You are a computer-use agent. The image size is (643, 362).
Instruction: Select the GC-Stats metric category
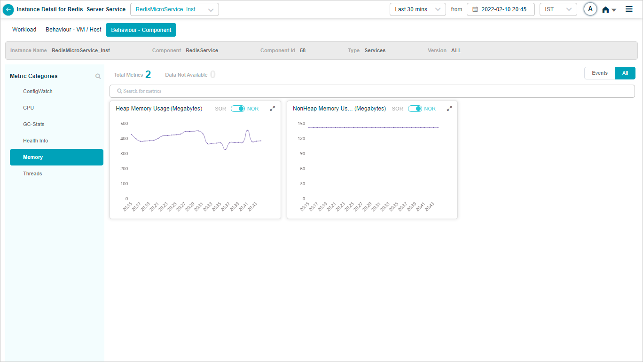(34, 124)
